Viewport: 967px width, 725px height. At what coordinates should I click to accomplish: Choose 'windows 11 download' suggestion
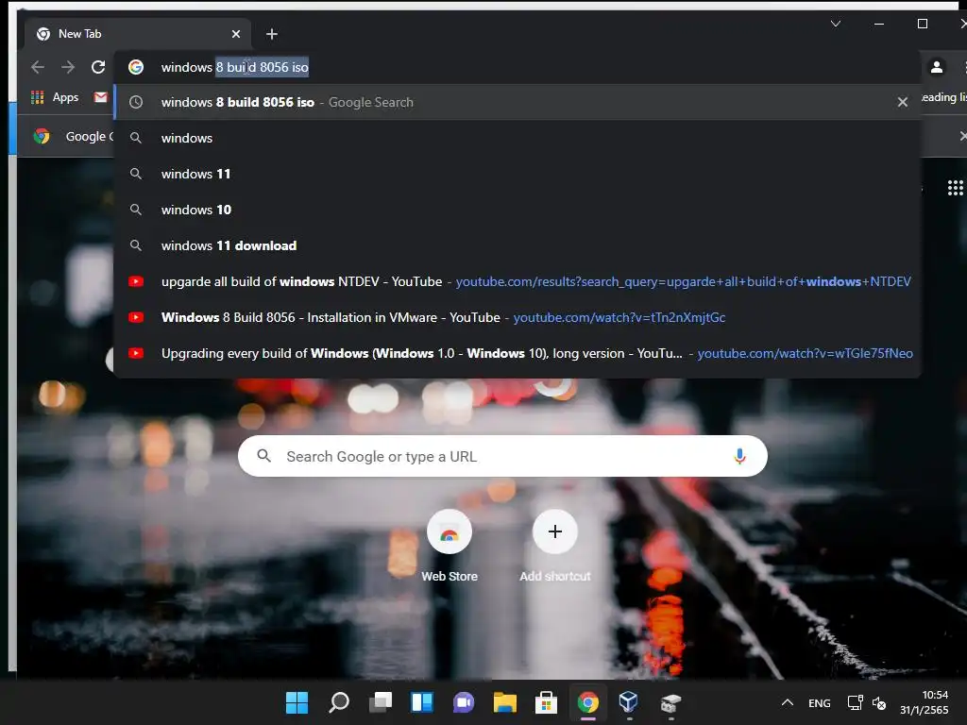coord(518,245)
